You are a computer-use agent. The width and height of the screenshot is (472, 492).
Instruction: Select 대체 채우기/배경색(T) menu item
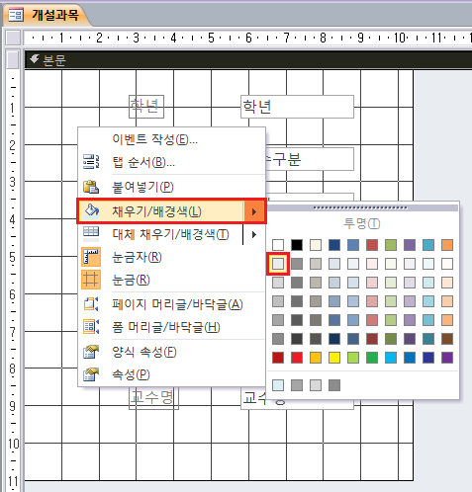coord(170,234)
